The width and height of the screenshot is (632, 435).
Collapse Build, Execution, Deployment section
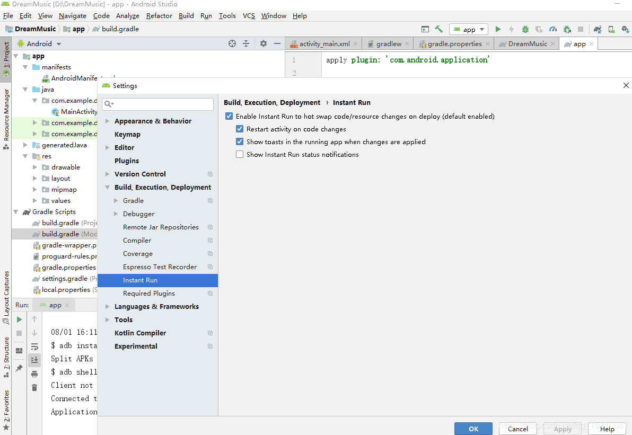click(107, 187)
